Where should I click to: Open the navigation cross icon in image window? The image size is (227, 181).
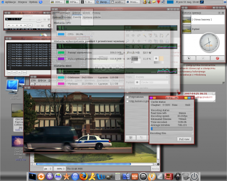tap(158, 164)
